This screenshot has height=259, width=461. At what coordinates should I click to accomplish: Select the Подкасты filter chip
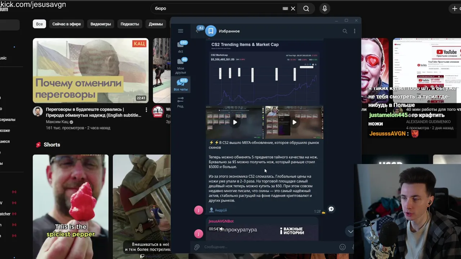130,24
